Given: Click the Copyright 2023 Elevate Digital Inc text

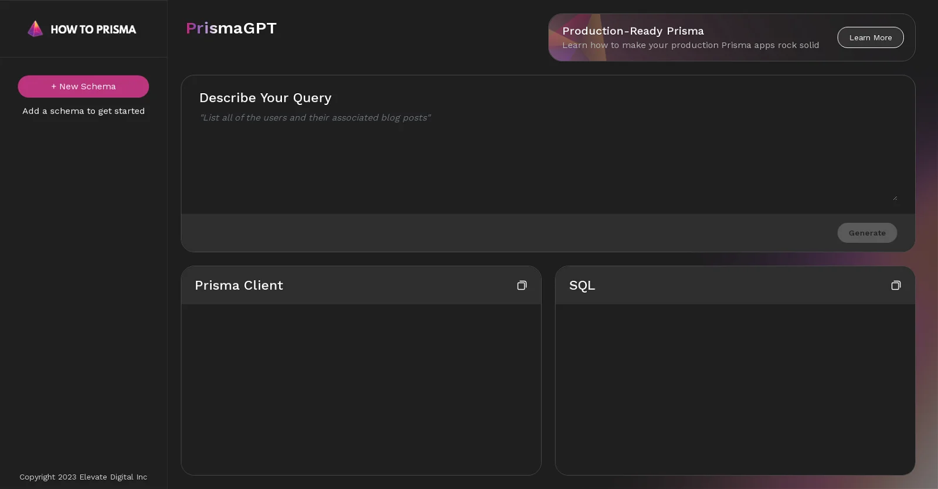Looking at the screenshot, I should [83, 477].
